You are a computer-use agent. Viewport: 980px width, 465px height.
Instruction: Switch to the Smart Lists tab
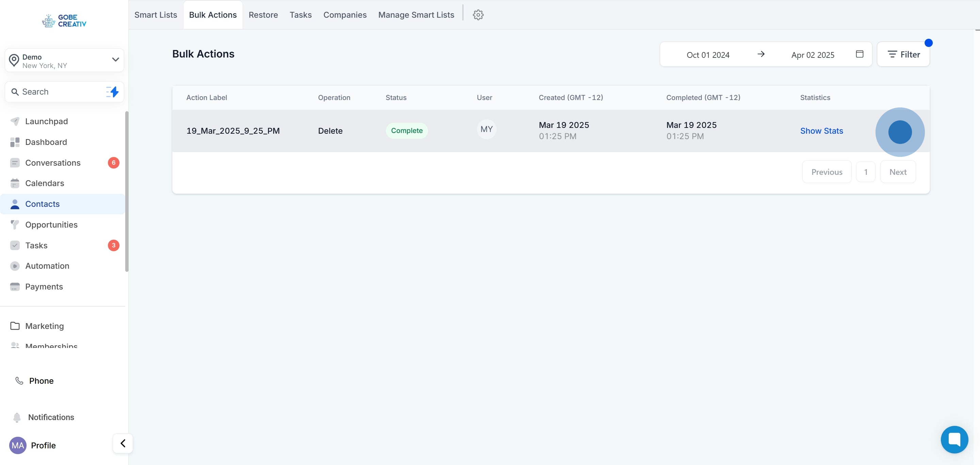tap(156, 15)
